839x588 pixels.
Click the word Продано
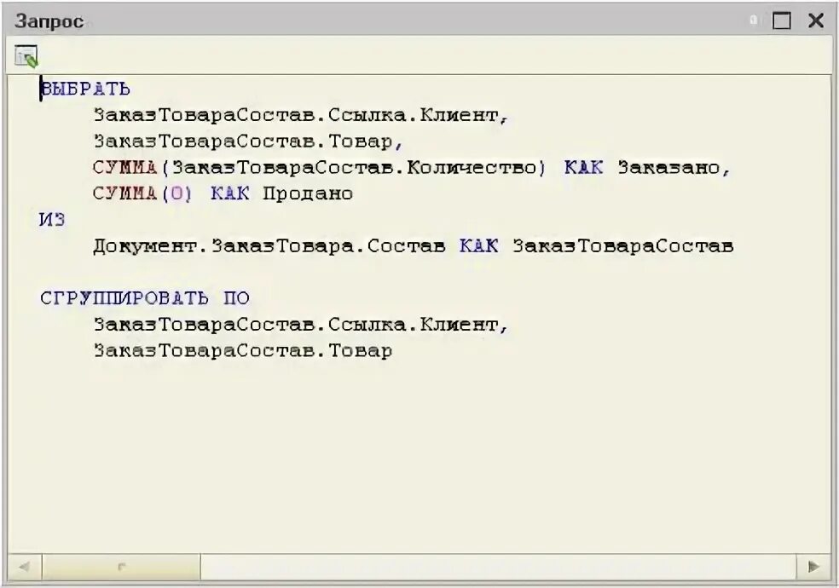(x=308, y=193)
